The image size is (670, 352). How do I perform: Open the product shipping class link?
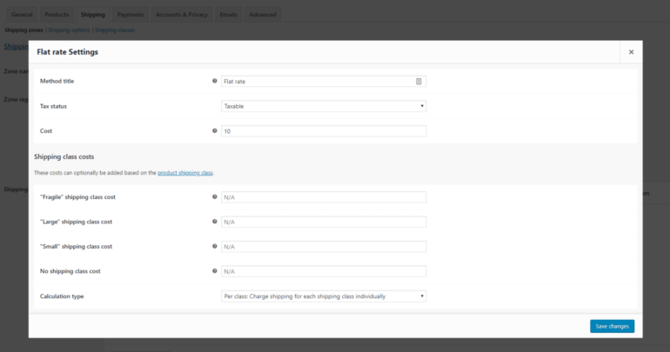coord(185,173)
